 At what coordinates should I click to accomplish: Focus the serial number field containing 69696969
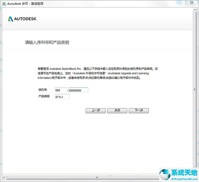pyautogui.click(x=78, y=90)
